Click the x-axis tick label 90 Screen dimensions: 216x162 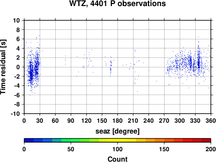[x=71, y=121]
